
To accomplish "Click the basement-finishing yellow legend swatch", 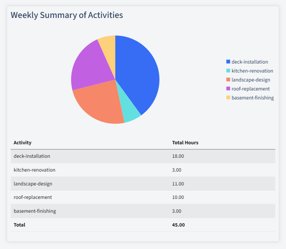I will pyautogui.click(x=228, y=98).
